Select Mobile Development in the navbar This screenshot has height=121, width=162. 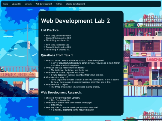76,4
